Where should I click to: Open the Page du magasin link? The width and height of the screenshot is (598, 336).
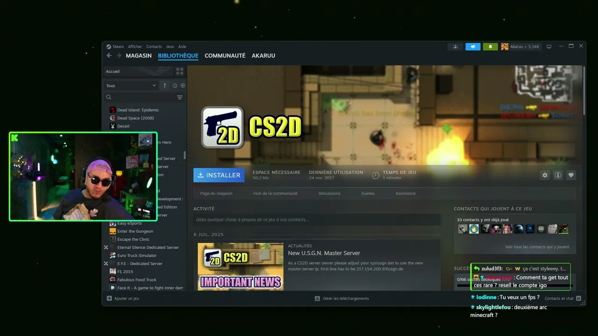click(216, 193)
